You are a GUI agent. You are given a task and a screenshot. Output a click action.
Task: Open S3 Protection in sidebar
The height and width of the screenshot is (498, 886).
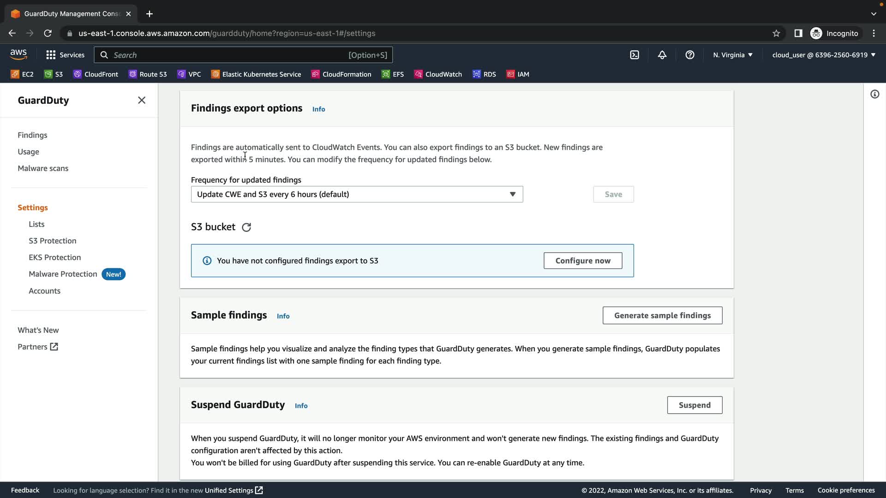click(x=53, y=241)
